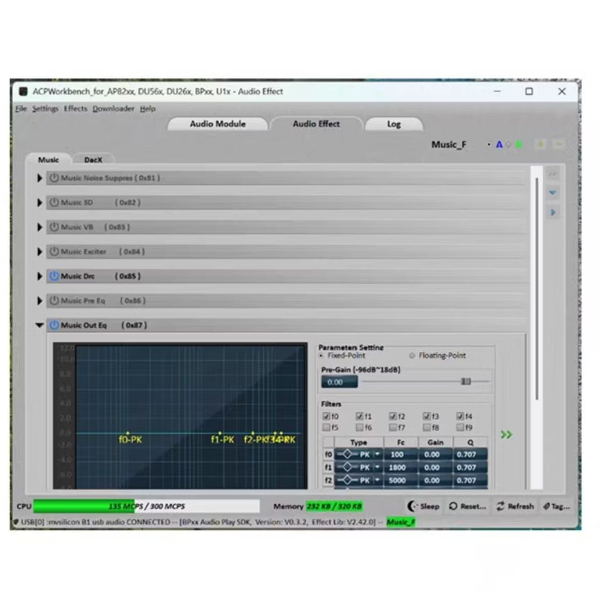Uncheck the f4 filter checkbox
This screenshot has height=600, width=600.
click(x=460, y=416)
